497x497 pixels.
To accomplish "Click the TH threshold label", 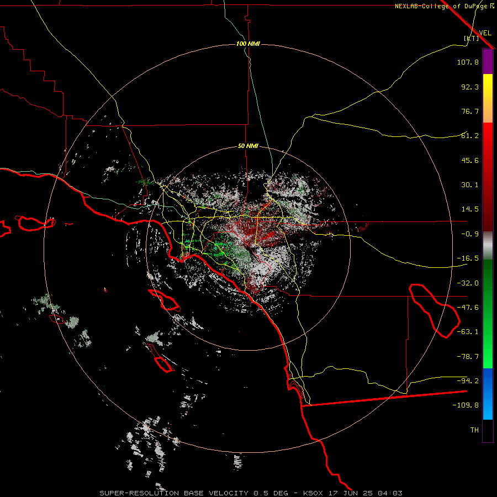I will [474, 430].
